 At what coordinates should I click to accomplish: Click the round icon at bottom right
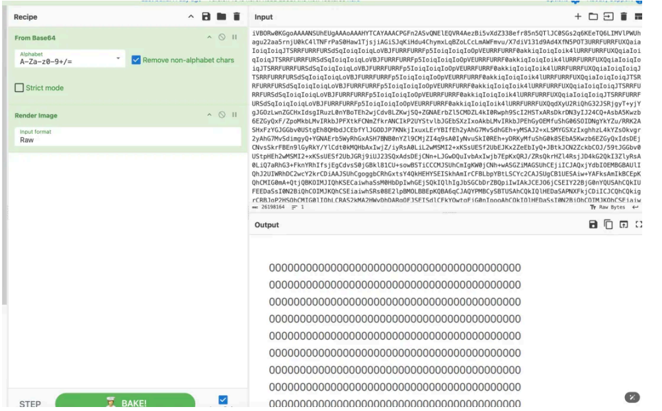pos(632,397)
